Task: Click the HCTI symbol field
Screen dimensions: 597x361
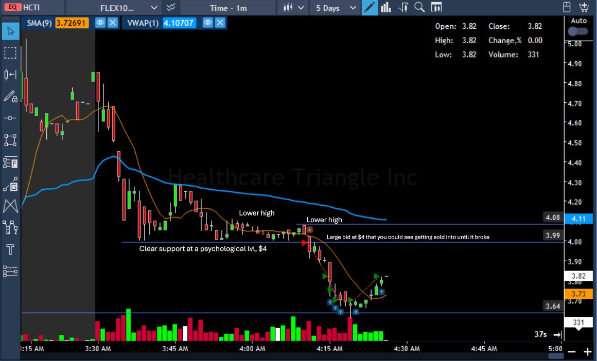Action: (31, 7)
